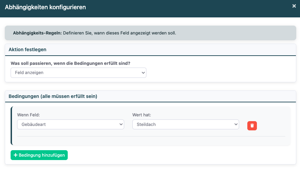Click the plus icon for adding a condition

click(x=15, y=155)
